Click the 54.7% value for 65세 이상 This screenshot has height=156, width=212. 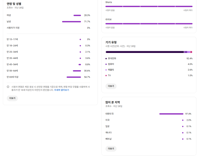[87, 77]
